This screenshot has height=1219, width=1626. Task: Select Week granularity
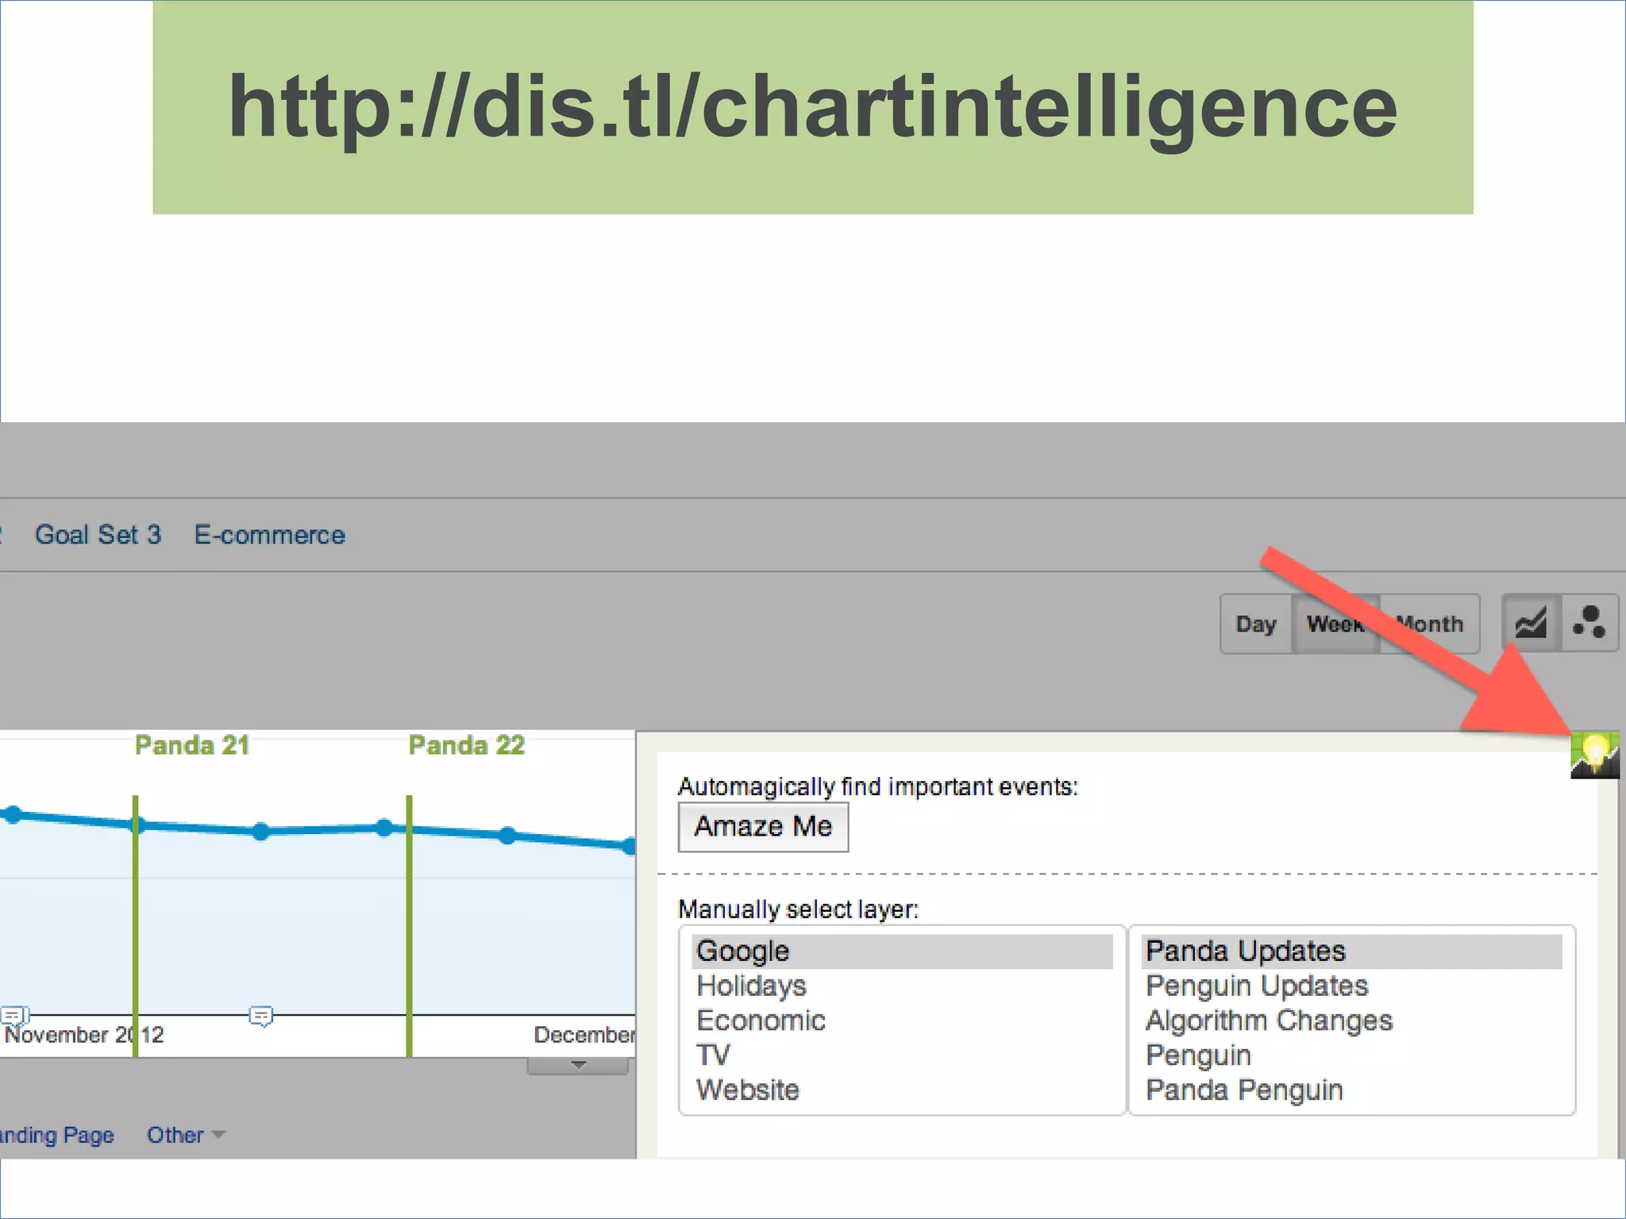point(1336,624)
